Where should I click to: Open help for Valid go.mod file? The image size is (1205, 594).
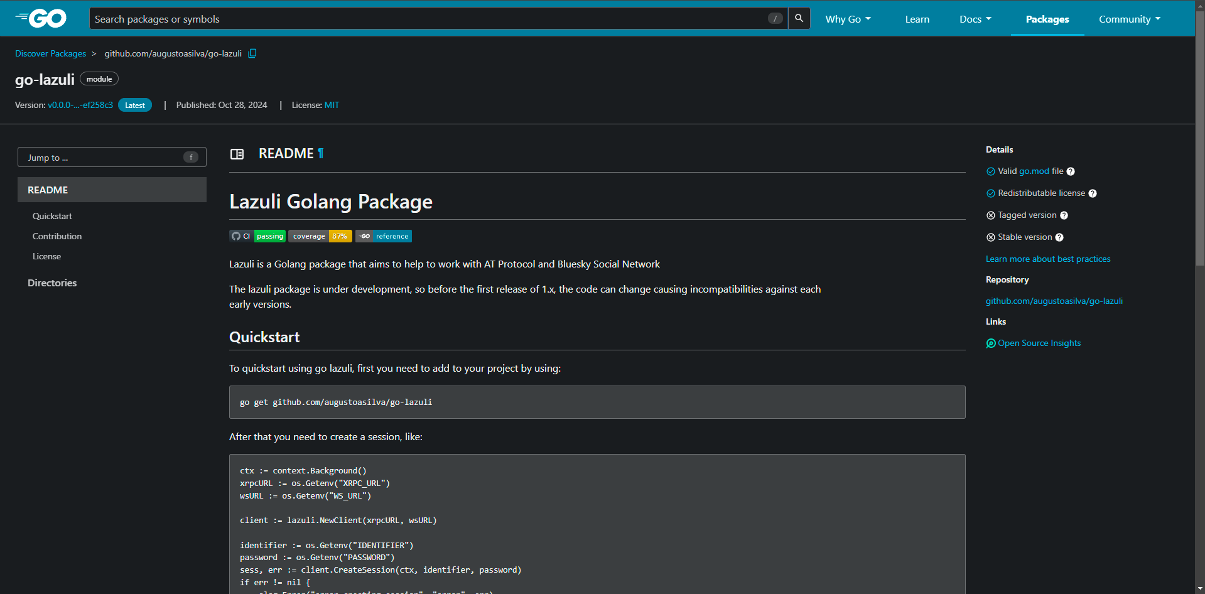1071,171
